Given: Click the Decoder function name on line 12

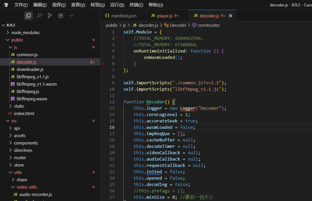Looking at the screenshot, I should (155, 102).
